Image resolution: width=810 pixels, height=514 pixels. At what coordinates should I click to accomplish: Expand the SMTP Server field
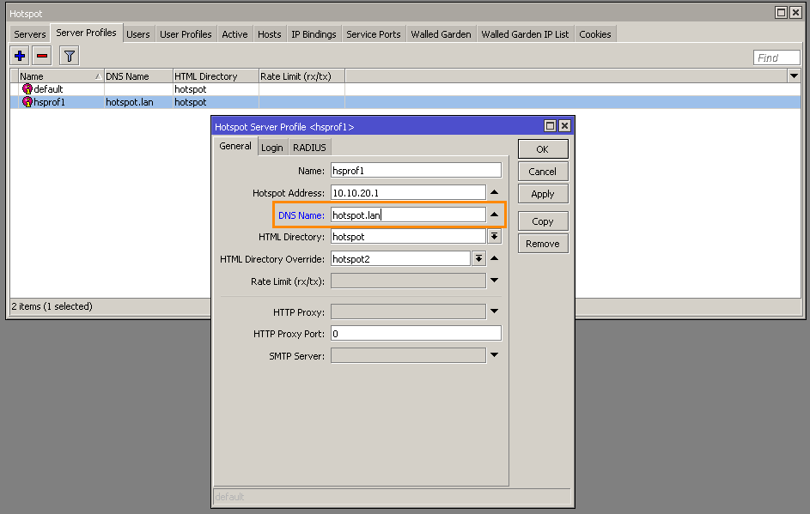click(495, 355)
